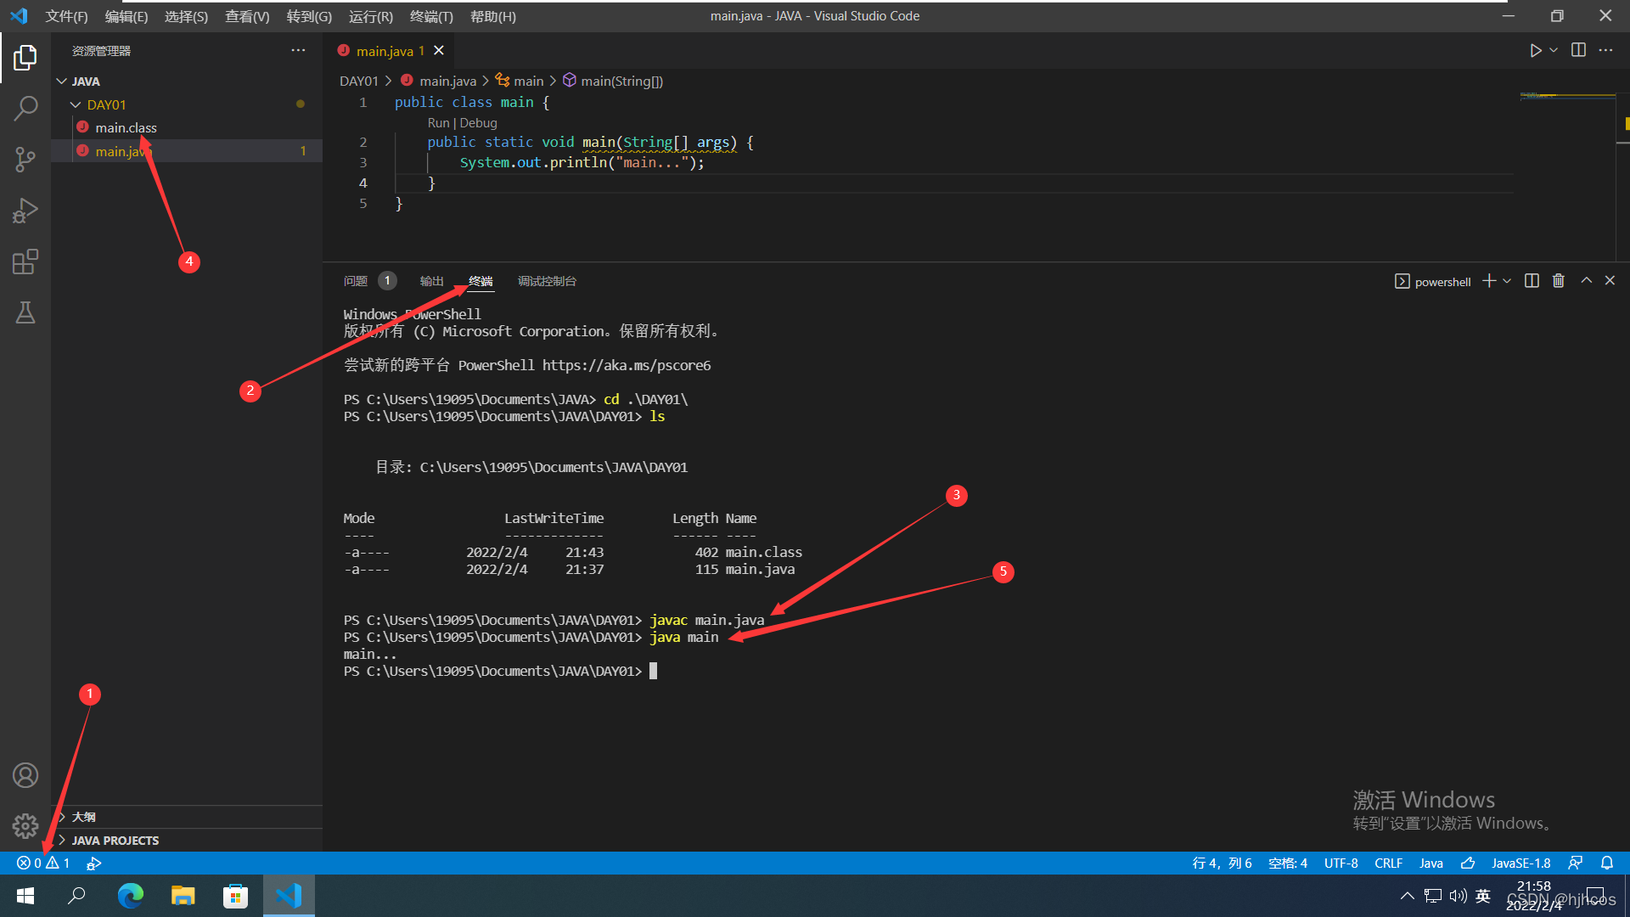This screenshot has width=1630, height=917.
Task: Select the powershell terminal instance
Action: click(x=1432, y=282)
